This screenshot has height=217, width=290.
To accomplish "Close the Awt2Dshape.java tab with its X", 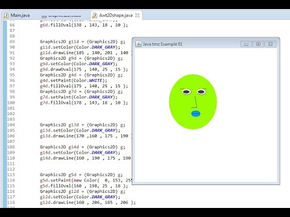I will tap(137, 16).
